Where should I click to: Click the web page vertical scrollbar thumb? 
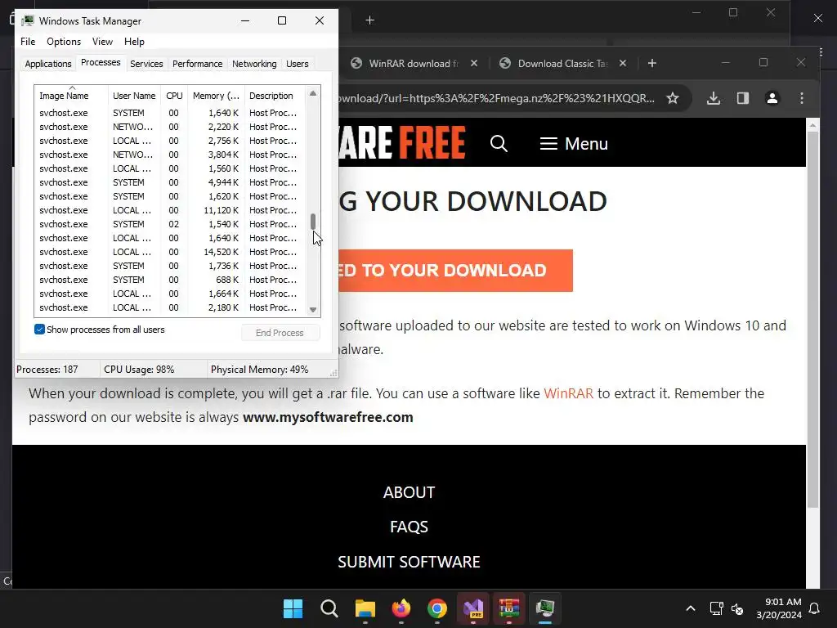(812, 320)
